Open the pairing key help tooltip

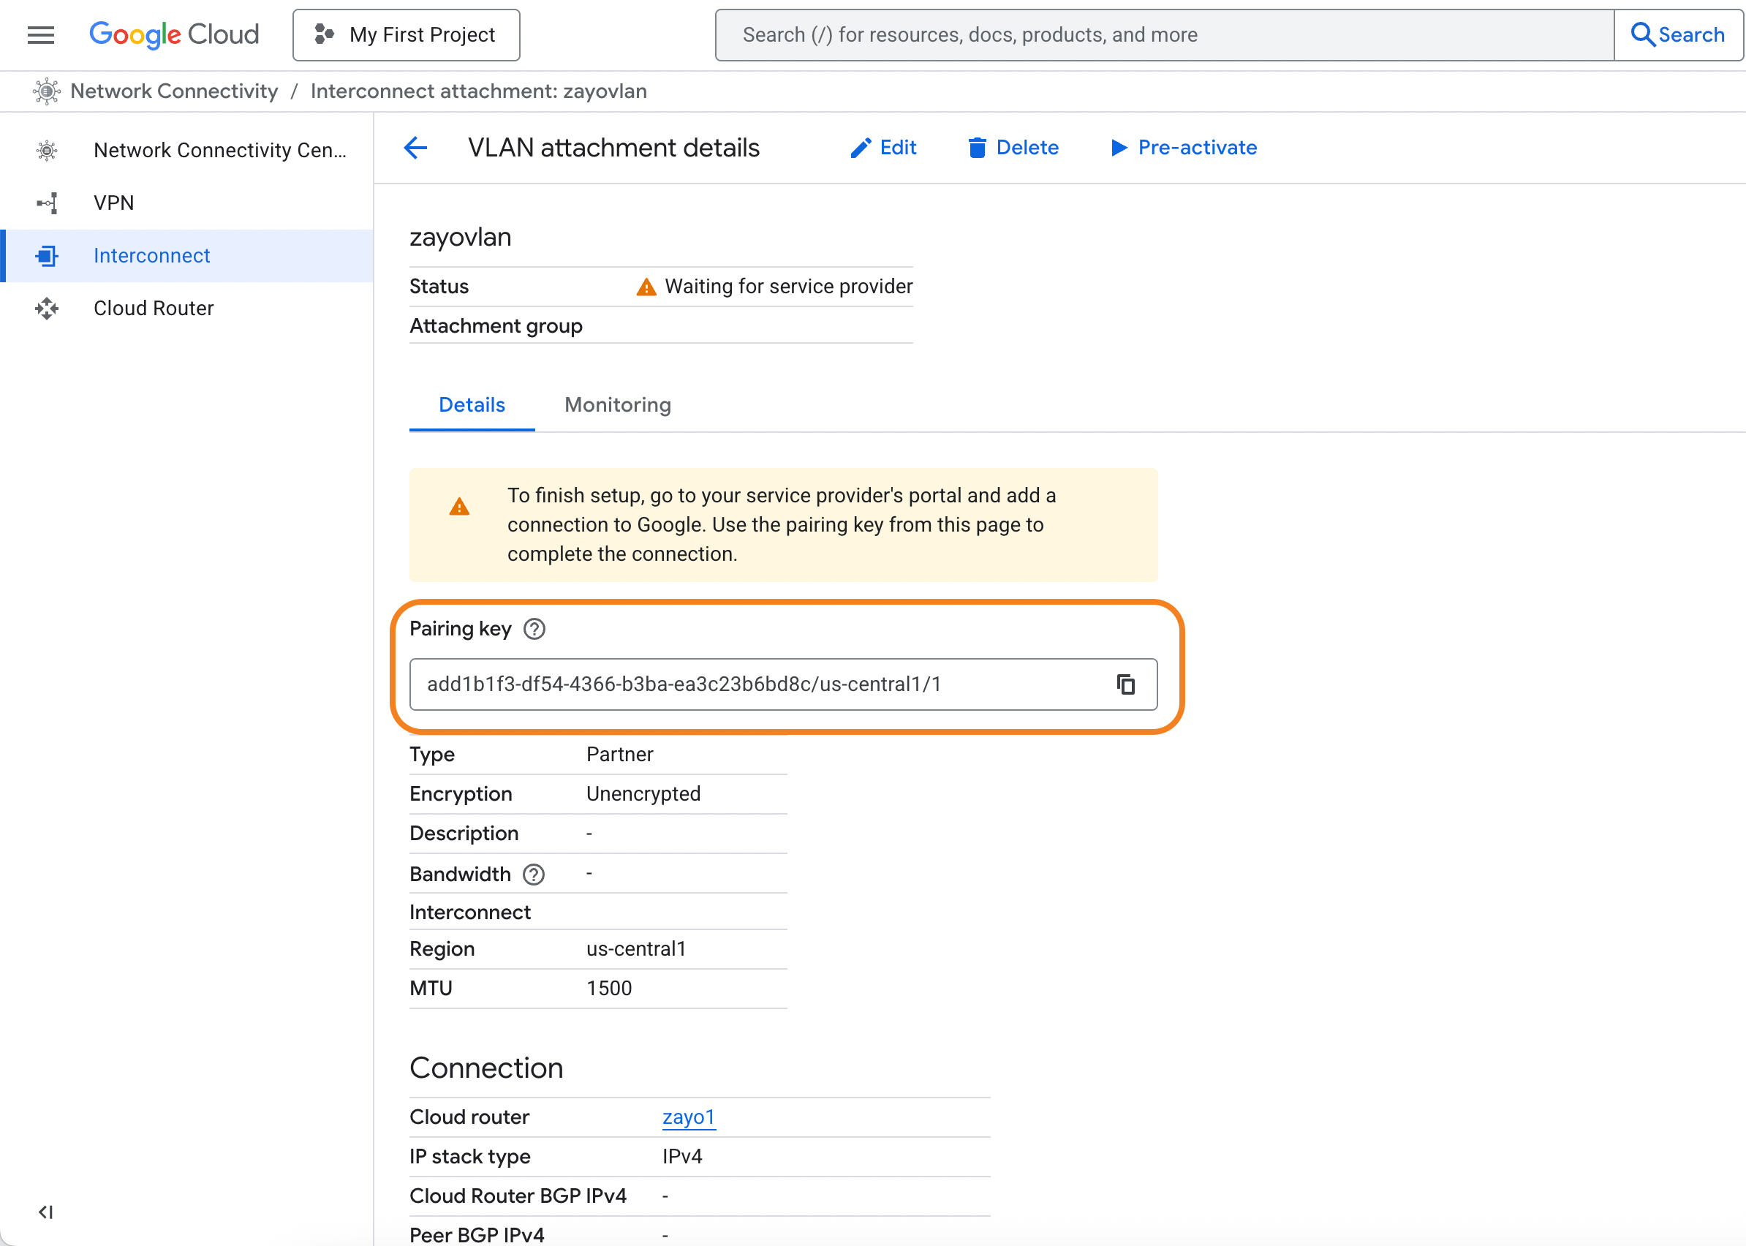[534, 629]
